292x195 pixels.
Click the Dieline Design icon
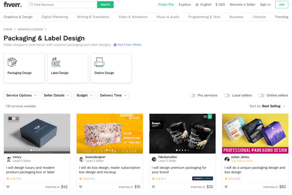click(x=99, y=62)
